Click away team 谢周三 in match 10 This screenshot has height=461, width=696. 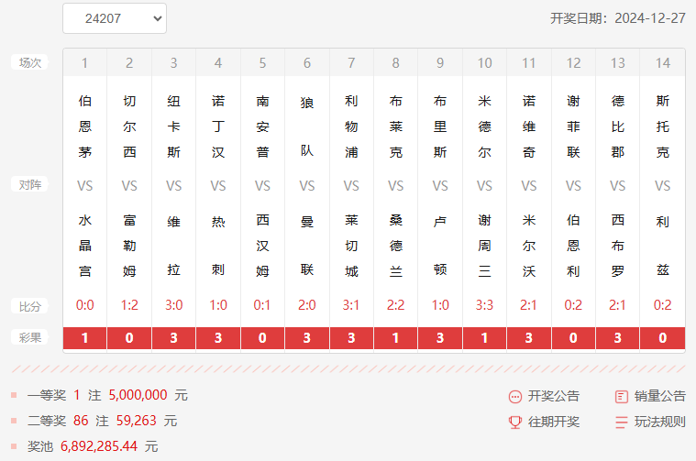point(484,246)
